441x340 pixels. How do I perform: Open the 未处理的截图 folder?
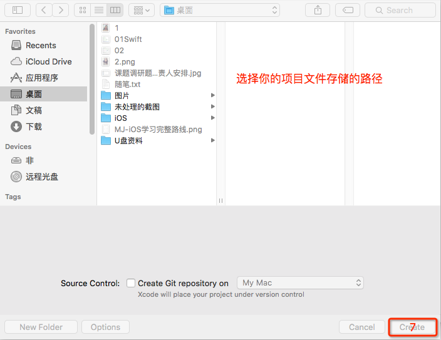coord(157,107)
